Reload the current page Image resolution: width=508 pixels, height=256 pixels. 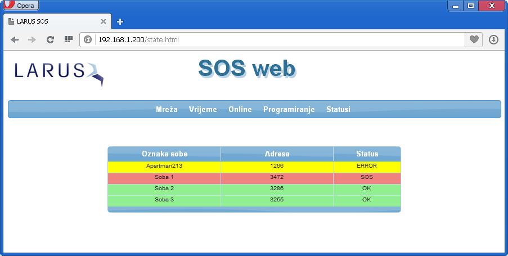coord(50,39)
